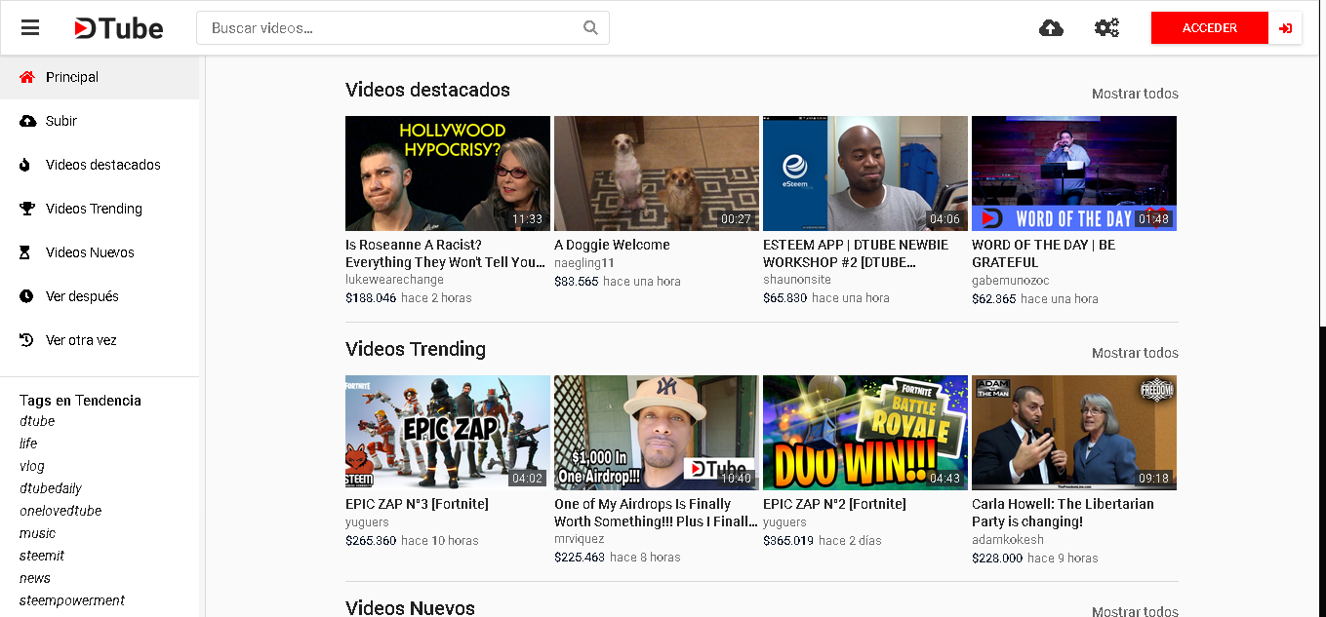
Task: Click the home icon beside Principal
Action: point(26,77)
